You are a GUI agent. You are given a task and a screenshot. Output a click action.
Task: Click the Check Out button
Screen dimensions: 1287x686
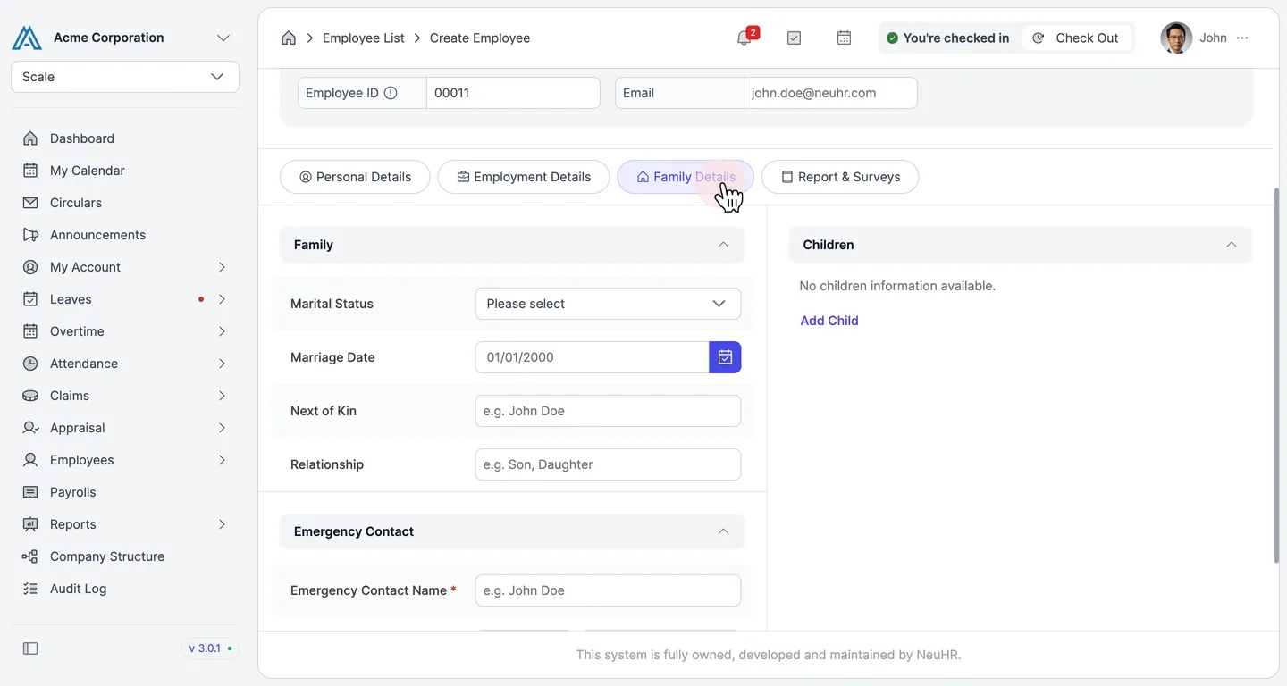click(1076, 38)
